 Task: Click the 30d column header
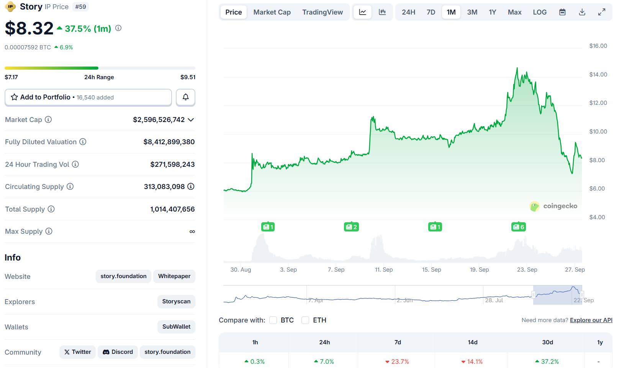click(x=547, y=342)
